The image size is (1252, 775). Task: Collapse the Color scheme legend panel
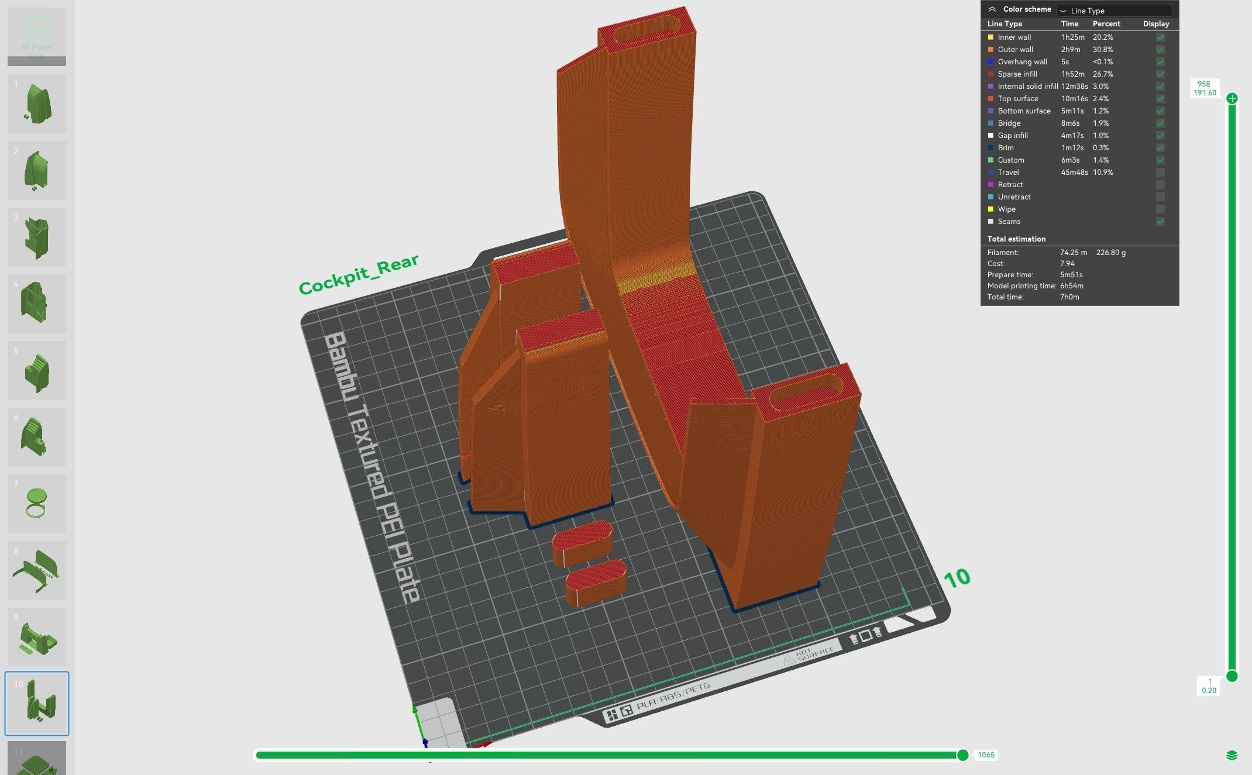point(992,9)
